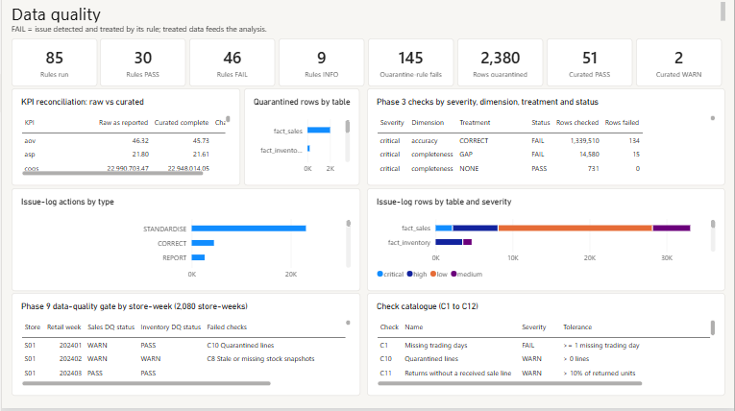The width and height of the screenshot is (735, 411).
Task: Click the Rules INFO card showing 9
Action: (322, 62)
